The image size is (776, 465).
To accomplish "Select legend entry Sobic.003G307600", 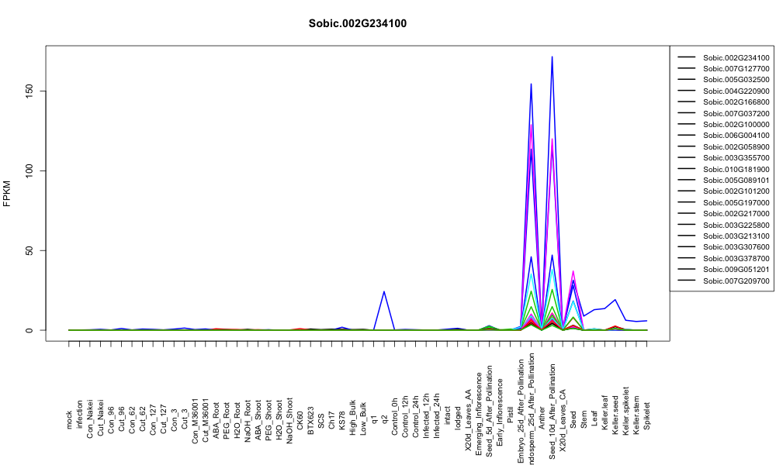I will 736,247.
